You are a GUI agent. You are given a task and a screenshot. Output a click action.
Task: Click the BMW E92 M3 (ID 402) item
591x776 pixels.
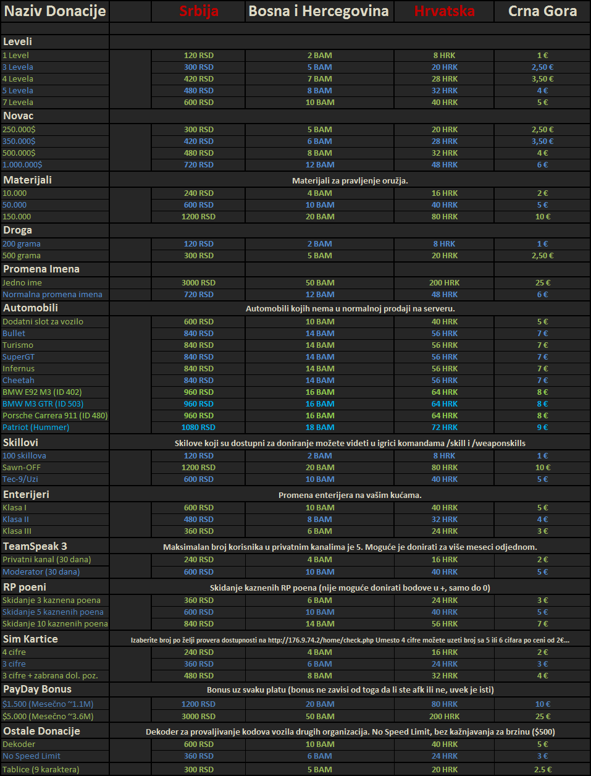42,392
